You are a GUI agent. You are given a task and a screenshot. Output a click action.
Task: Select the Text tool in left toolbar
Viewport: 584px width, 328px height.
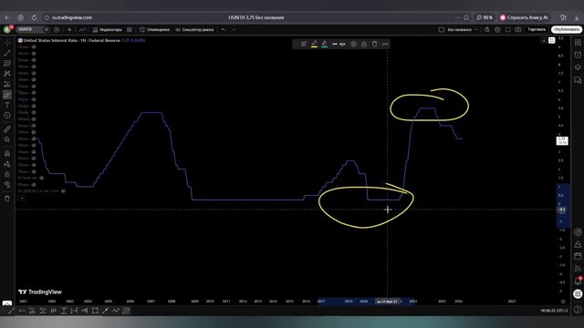coord(7,106)
